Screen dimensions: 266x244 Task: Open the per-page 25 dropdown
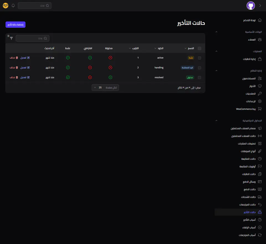tap(98, 88)
